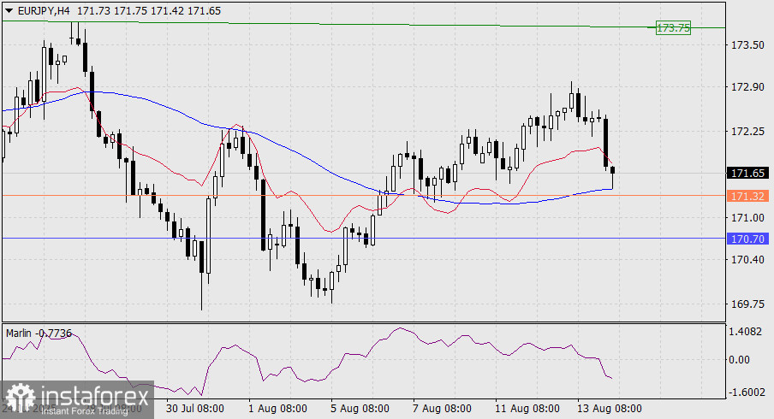This screenshot has width=774, height=419.
Task: Select the blue 170.70 level label
Action: [747, 239]
